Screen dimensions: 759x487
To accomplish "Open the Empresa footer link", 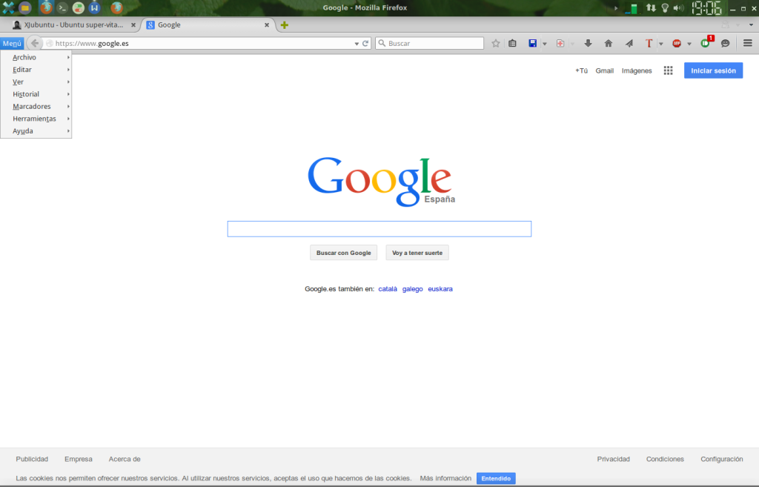I will [79, 459].
